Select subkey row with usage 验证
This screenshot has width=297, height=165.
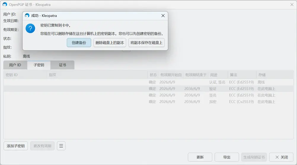148,89
